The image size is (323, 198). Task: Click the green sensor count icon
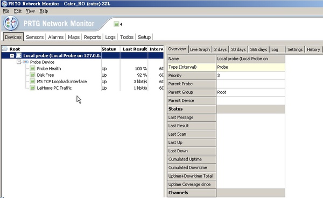pos(116,24)
